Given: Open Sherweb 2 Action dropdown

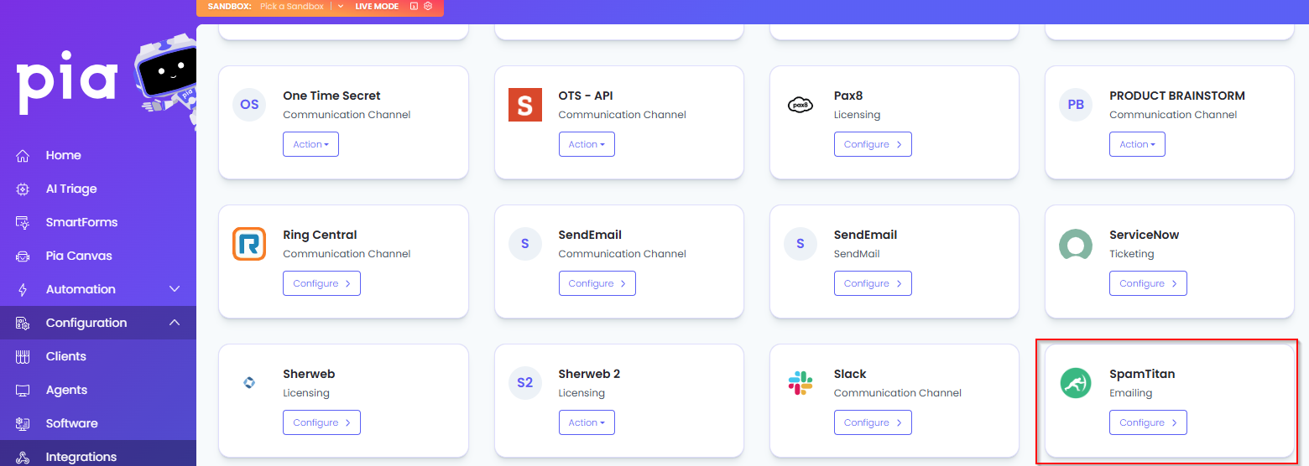Looking at the screenshot, I should (x=587, y=422).
